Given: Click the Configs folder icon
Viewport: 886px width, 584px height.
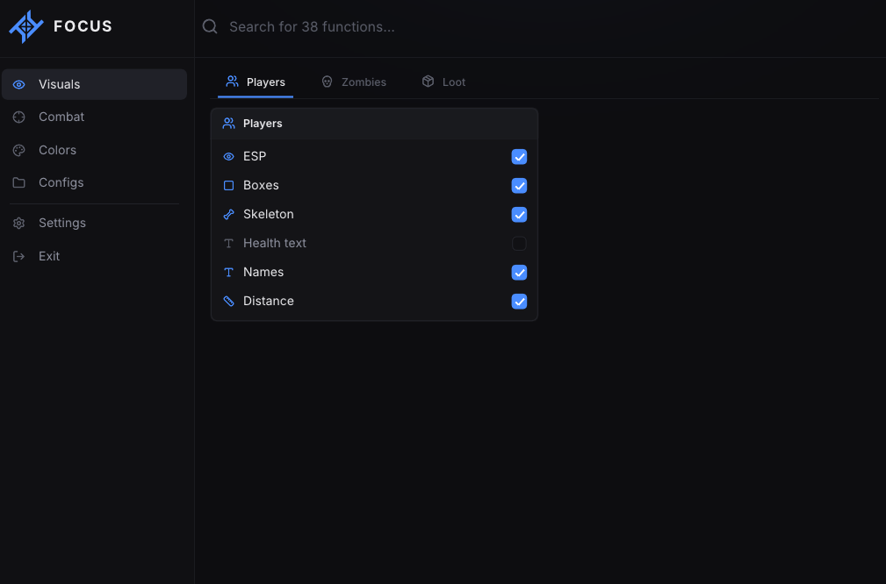Looking at the screenshot, I should pyautogui.click(x=19, y=182).
